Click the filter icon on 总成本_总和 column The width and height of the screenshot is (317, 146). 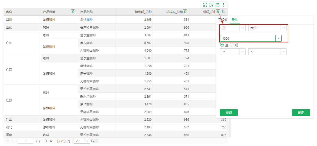click(x=185, y=11)
